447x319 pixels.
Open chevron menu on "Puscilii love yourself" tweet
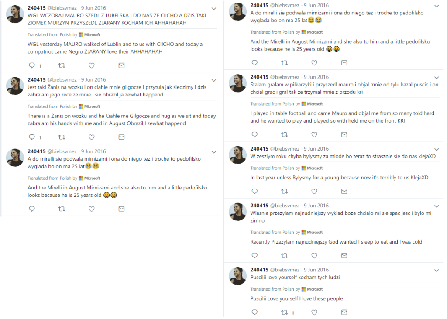[x=437, y=271]
